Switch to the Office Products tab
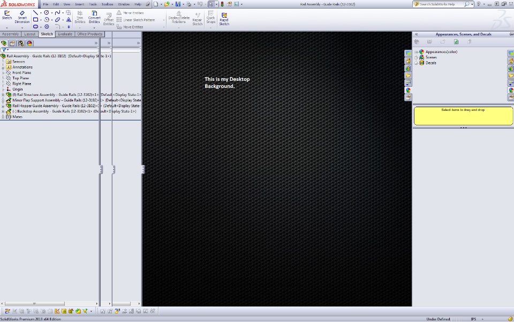 90,34
